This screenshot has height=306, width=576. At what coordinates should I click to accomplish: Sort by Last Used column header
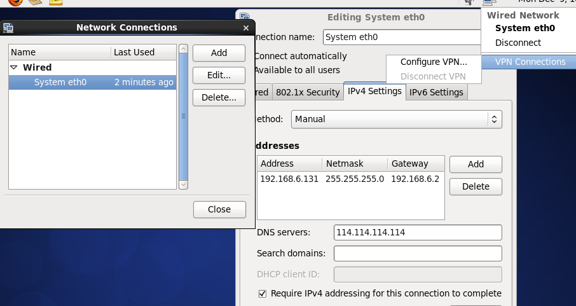coord(144,52)
